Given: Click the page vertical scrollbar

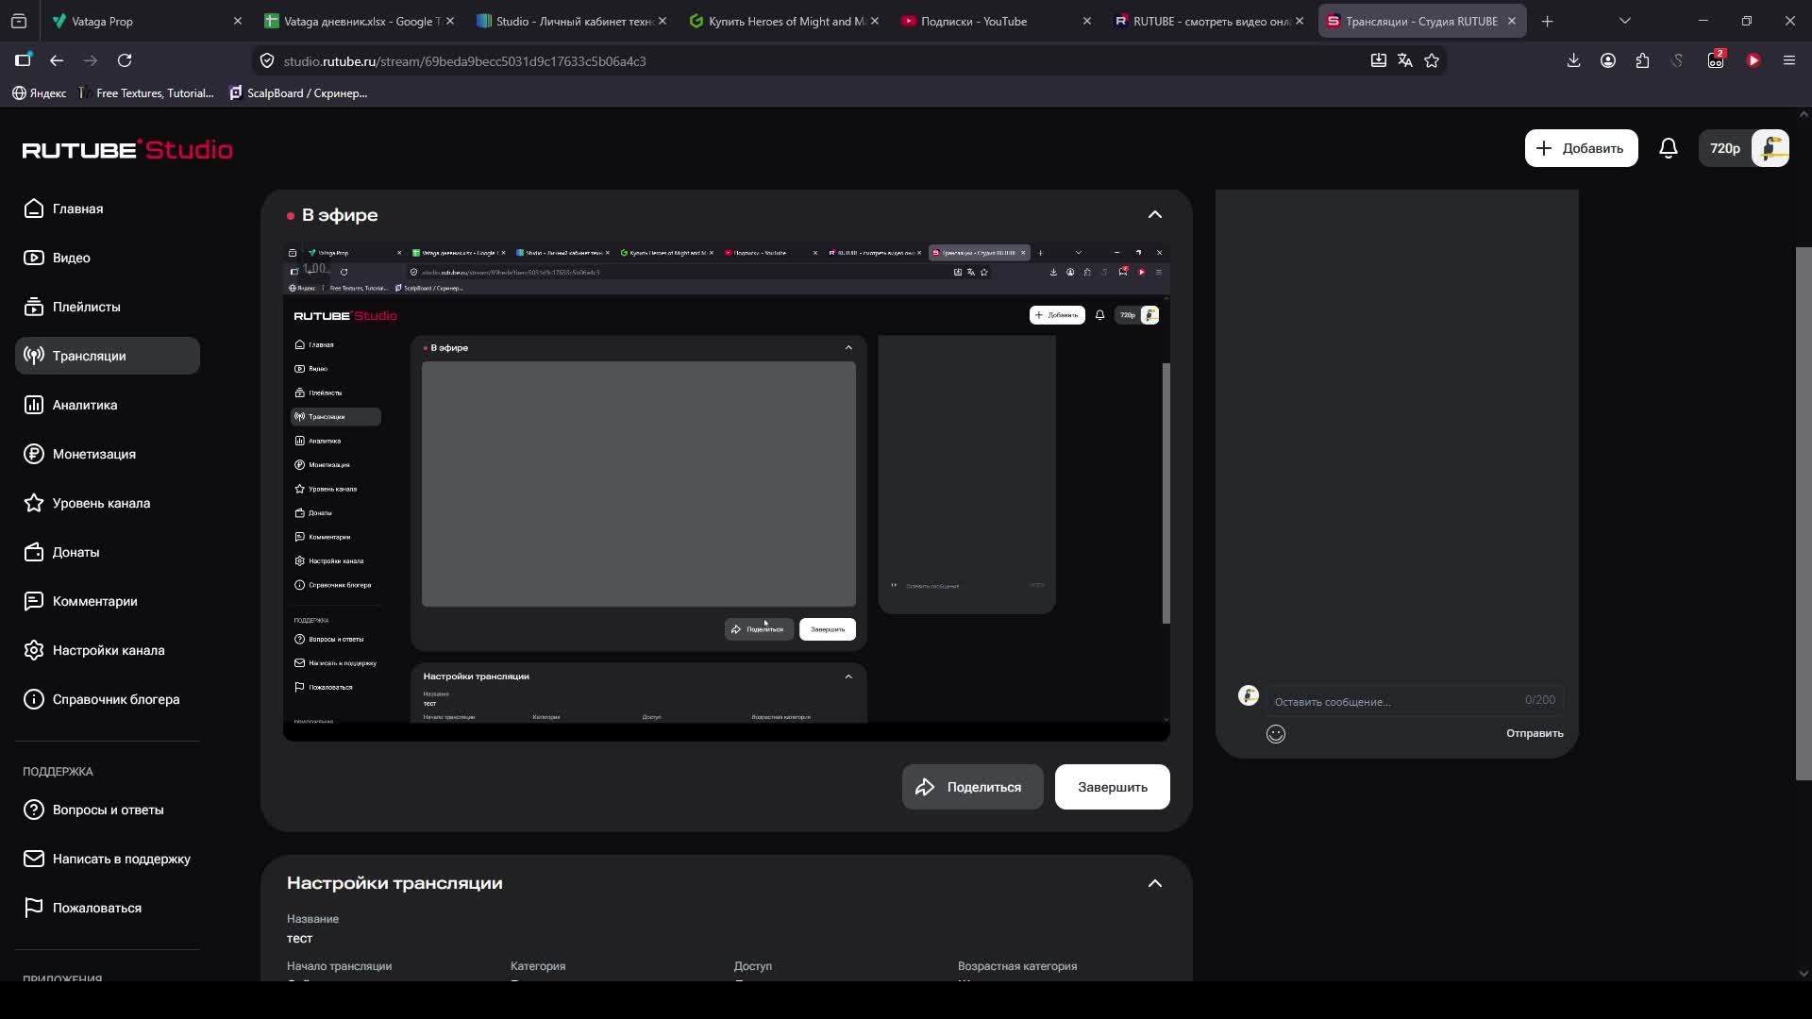Looking at the screenshot, I should pos(1804,513).
